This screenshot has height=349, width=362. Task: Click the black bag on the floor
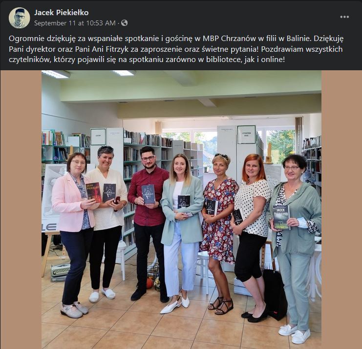pos(275,295)
